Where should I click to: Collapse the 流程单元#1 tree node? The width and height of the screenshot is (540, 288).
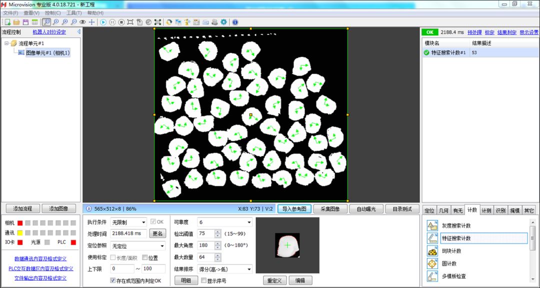[x=6, y=43]
